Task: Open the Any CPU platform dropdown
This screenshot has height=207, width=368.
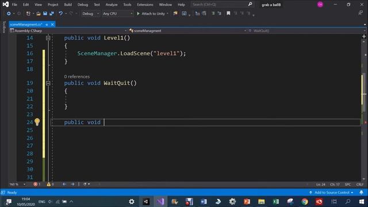Action: pos(117,14)
